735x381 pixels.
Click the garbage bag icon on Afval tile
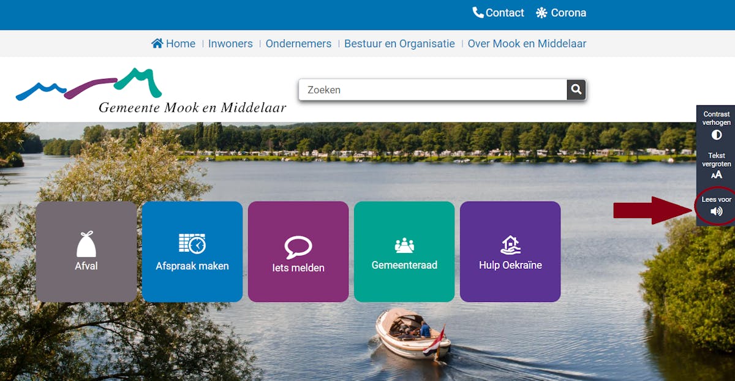86,244
